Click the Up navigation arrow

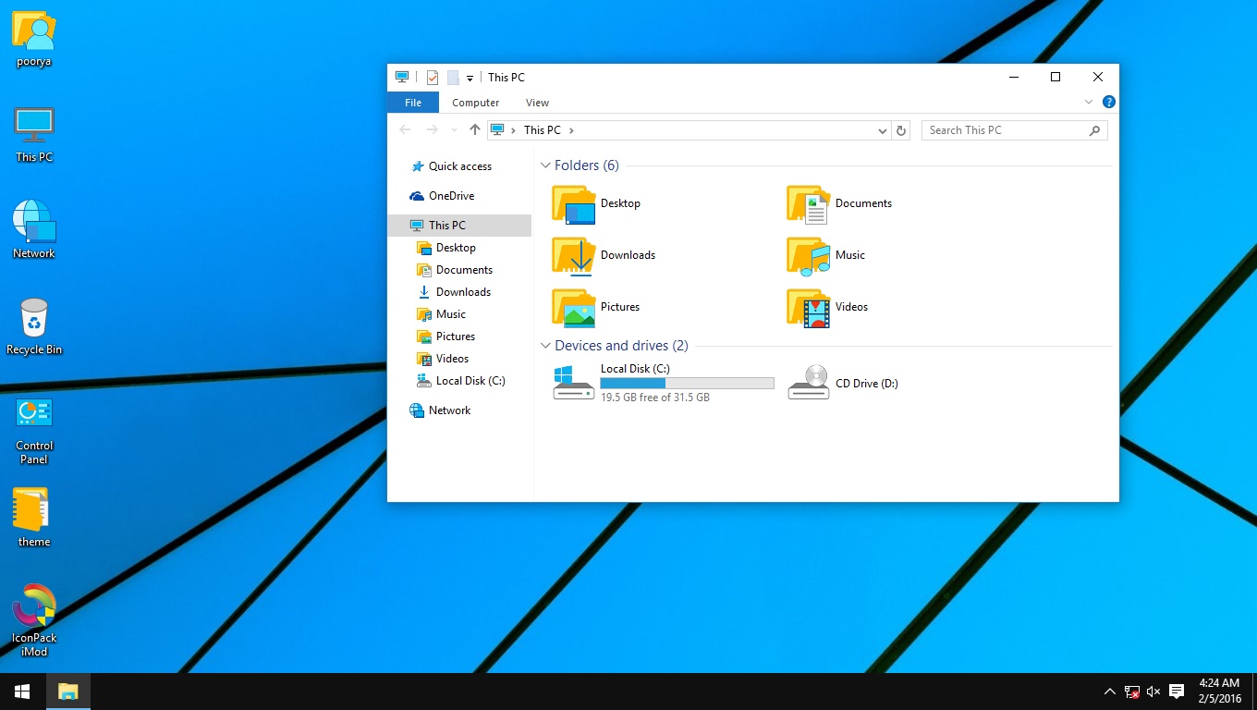tap(475, 129)
